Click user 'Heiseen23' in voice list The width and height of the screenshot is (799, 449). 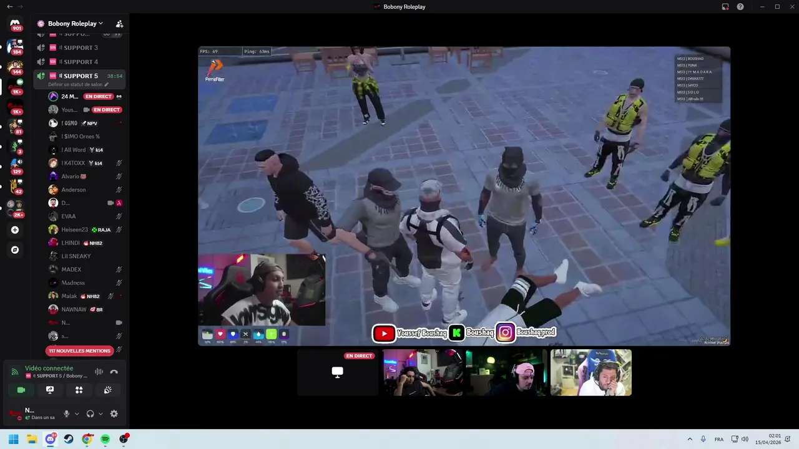(86, 229)
